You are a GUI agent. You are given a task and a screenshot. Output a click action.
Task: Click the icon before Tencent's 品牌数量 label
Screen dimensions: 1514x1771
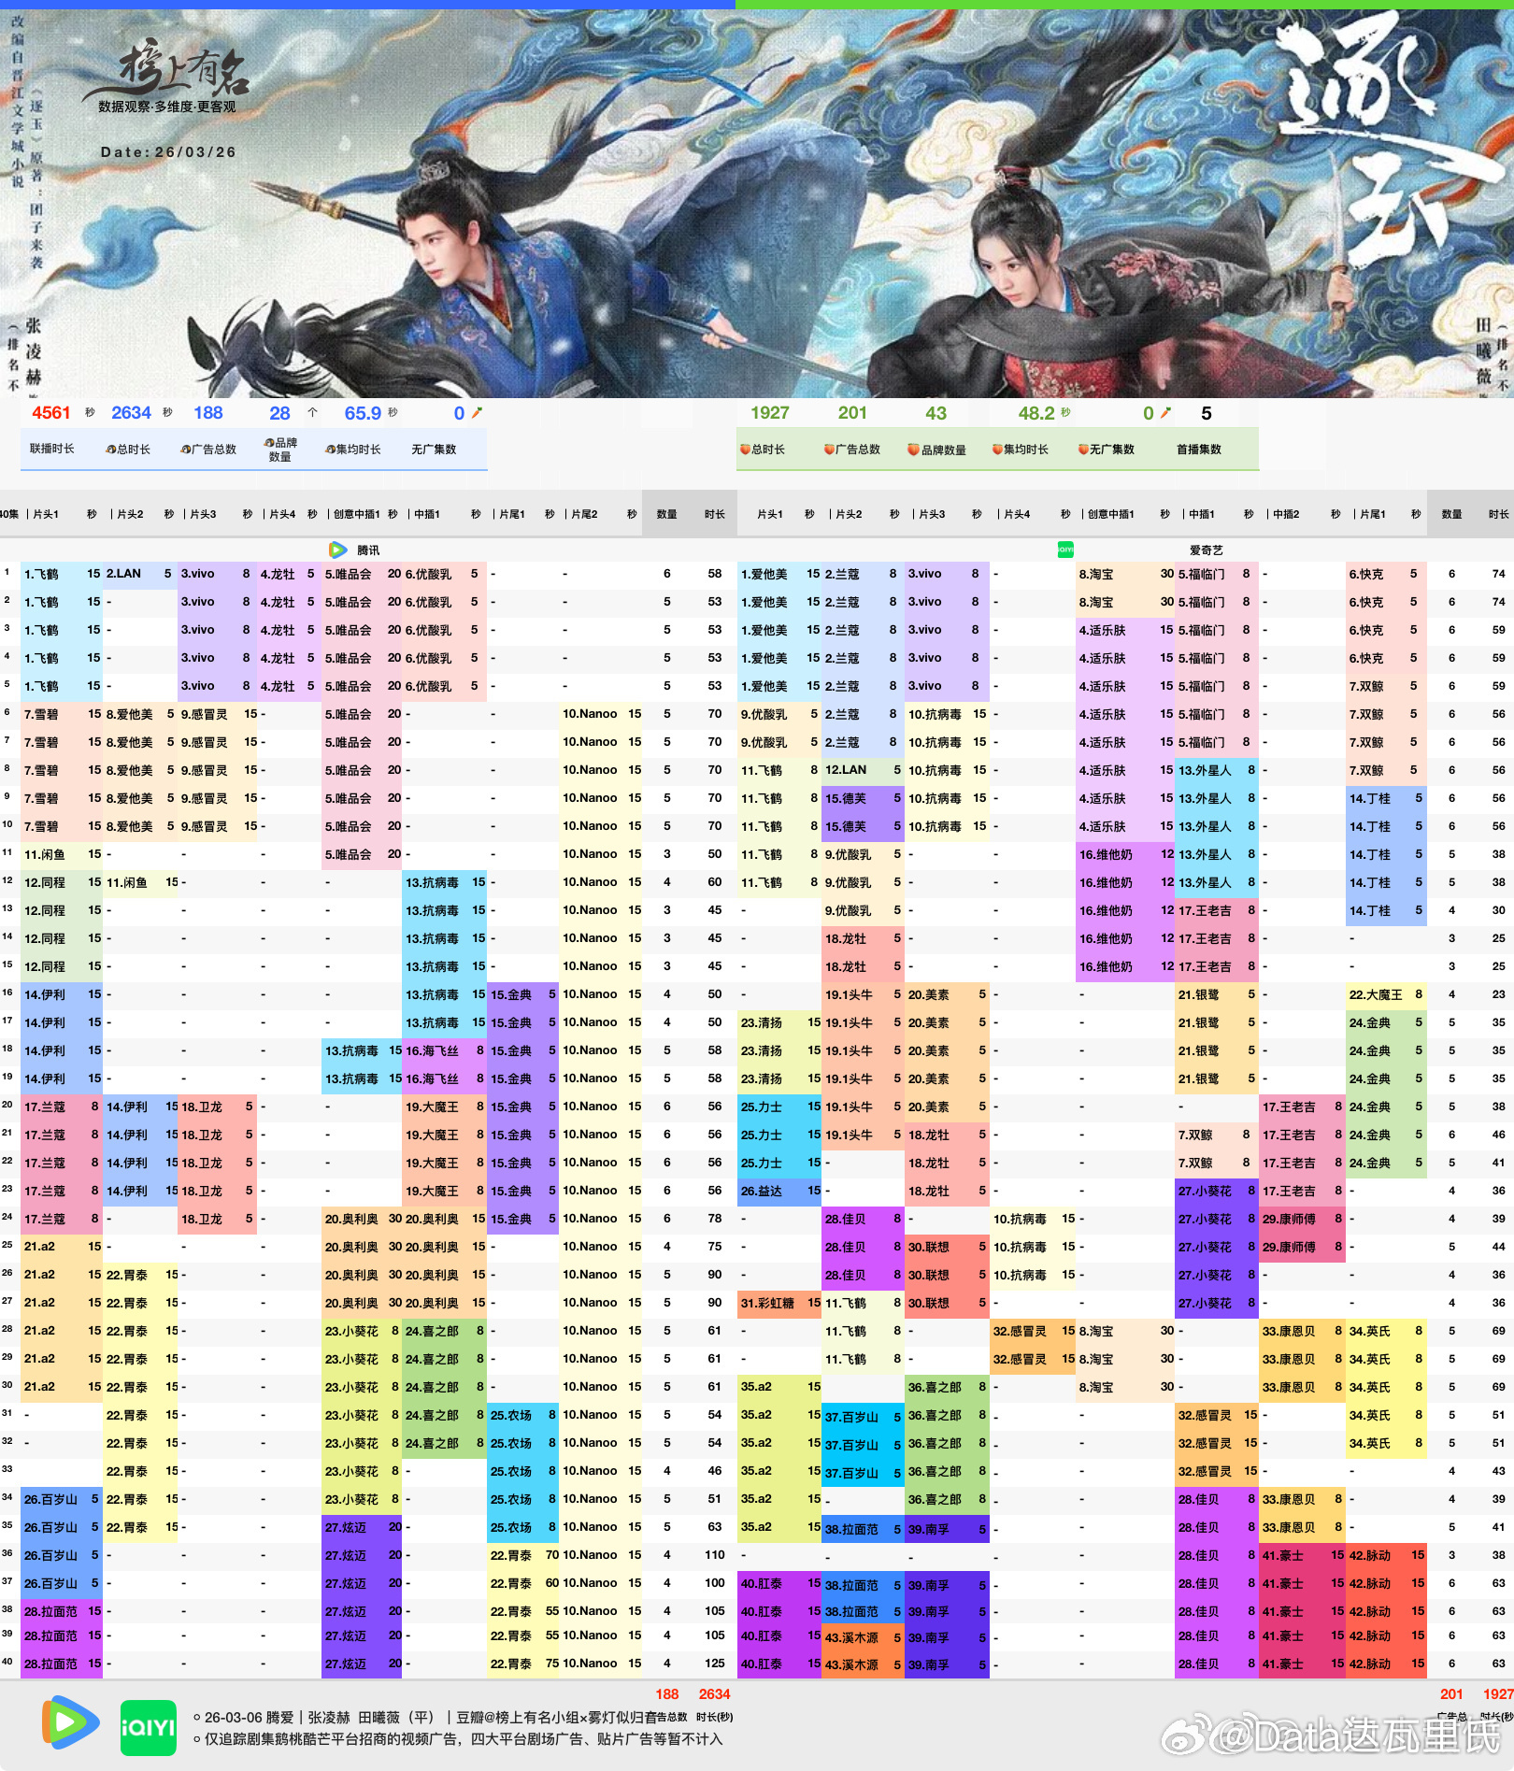(x=268, y=442)
